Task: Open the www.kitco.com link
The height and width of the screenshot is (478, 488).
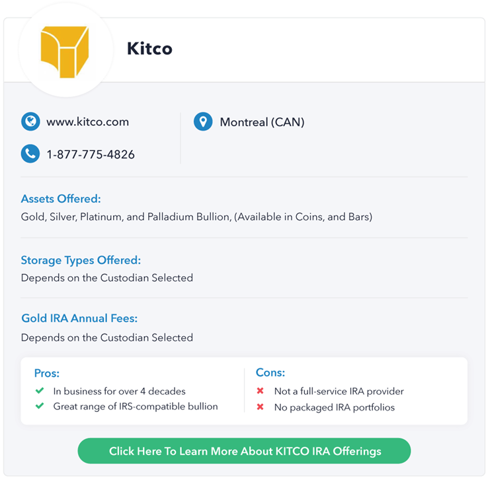Action: pyautogui.click(x=87, y=121)
